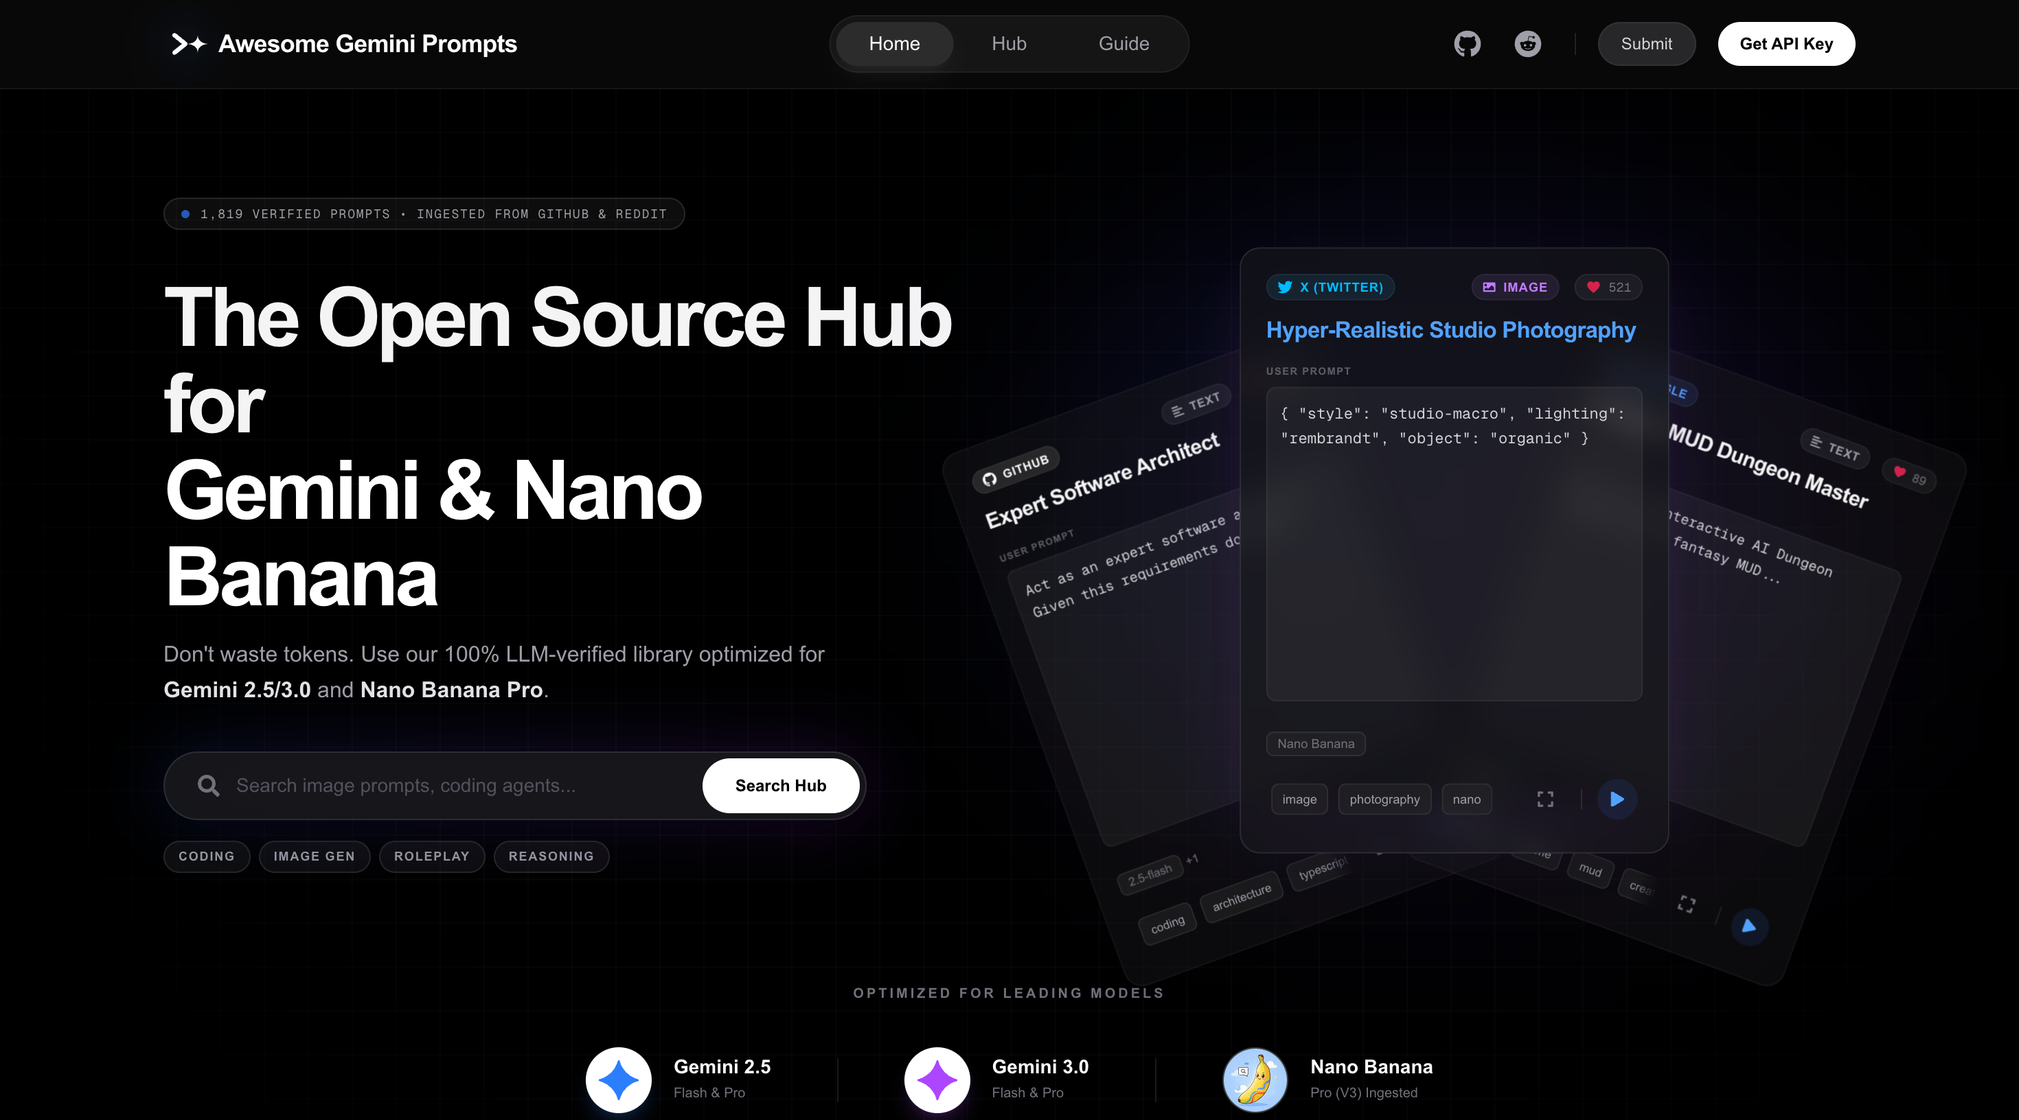Run the Hyper-Realistic Studio Photography prompt play button
The width and height of the screenshot is (2019, 1120).
[x=1617, y=799]
